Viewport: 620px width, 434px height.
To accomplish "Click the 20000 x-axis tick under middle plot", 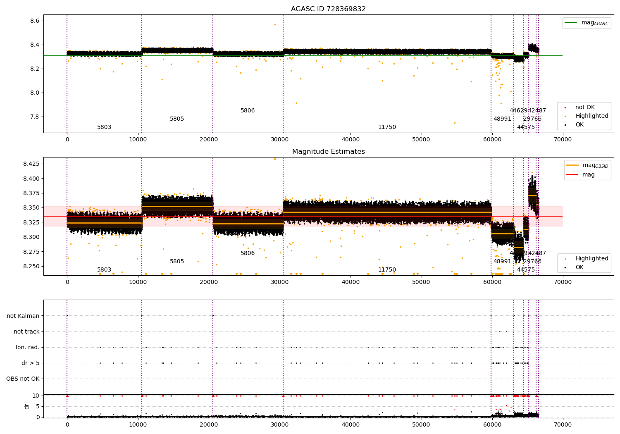I will (209, 282).
